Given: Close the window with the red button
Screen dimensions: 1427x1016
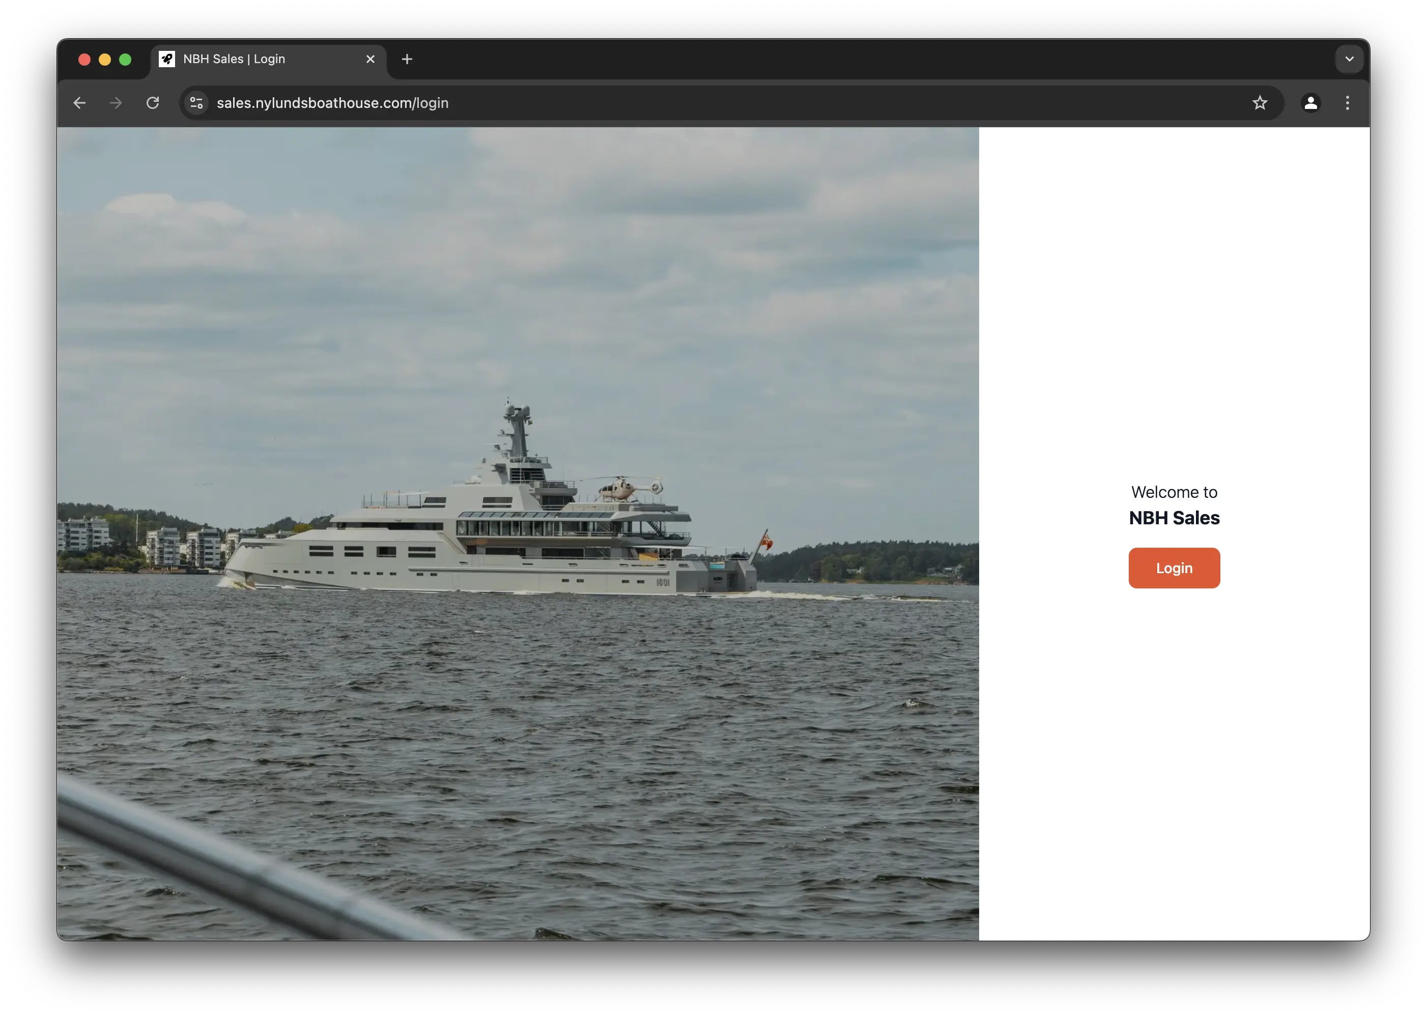Looking at the screenshot, I should point(84,60).
